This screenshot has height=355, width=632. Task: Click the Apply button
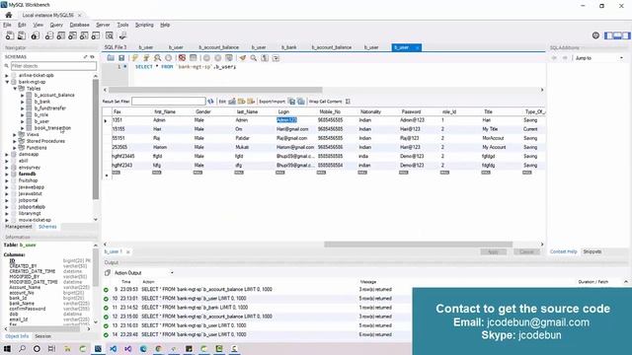point(493,252)
